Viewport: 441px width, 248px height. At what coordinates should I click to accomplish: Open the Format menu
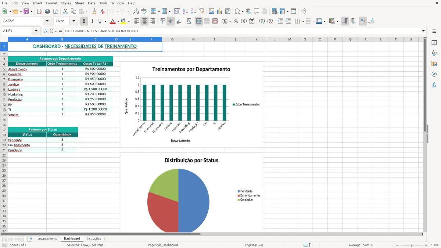click(x=51, y=3)
